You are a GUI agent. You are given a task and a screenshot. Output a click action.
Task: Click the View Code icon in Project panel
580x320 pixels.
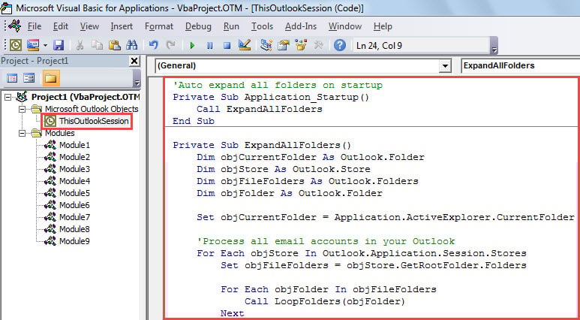[x=12, y=78]
